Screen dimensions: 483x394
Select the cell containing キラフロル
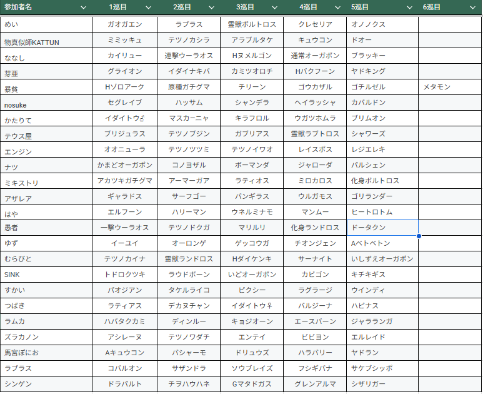[252, 118]
